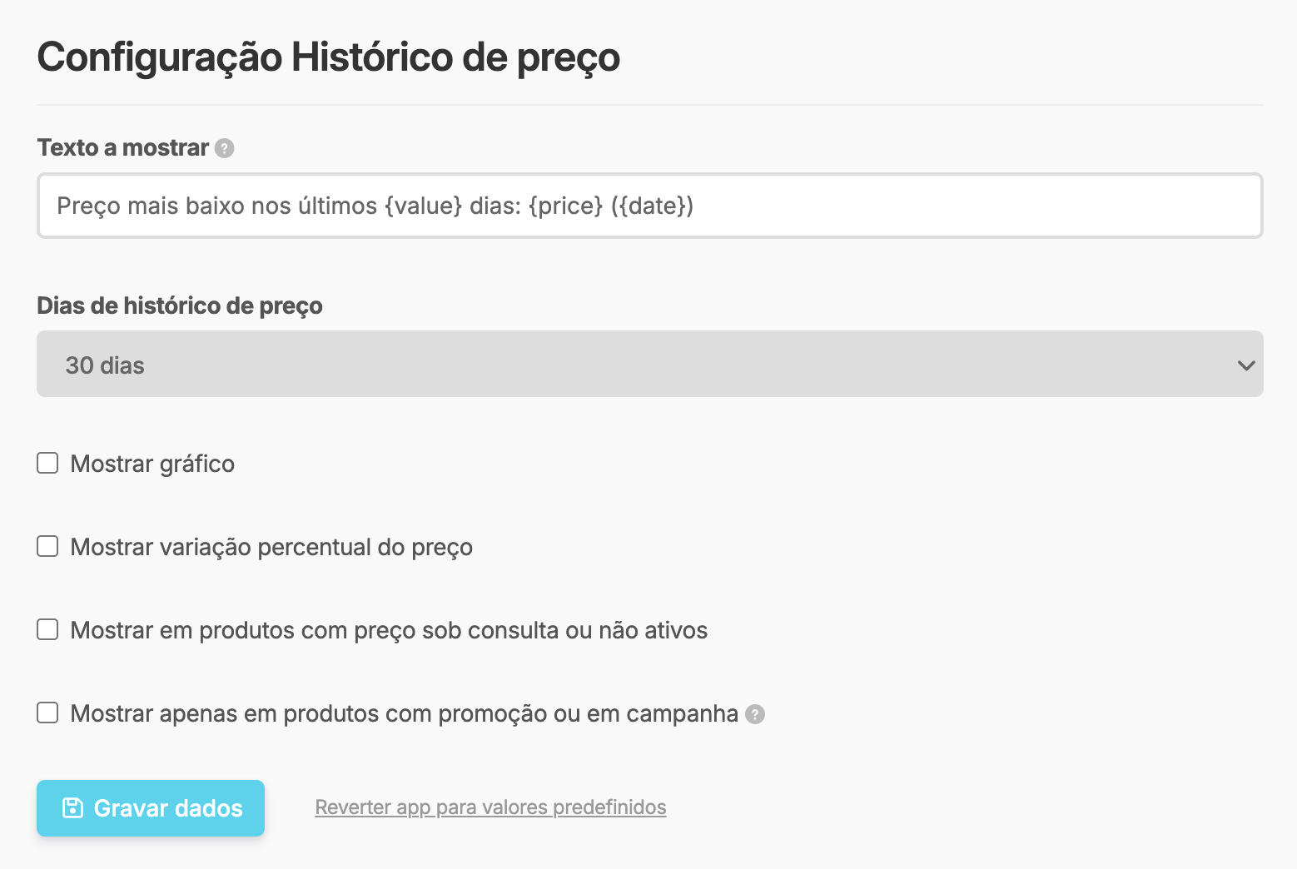The image size is (1297, 869).
Task: Open "Reverter app para valores predefinidos"
Action: 489,807
